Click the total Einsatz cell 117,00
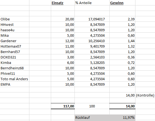 tap(63, 106)
